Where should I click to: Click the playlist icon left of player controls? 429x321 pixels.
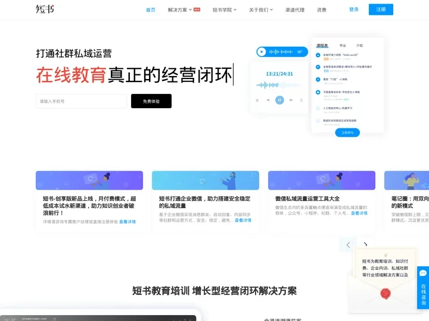click(x=257, y=100)
